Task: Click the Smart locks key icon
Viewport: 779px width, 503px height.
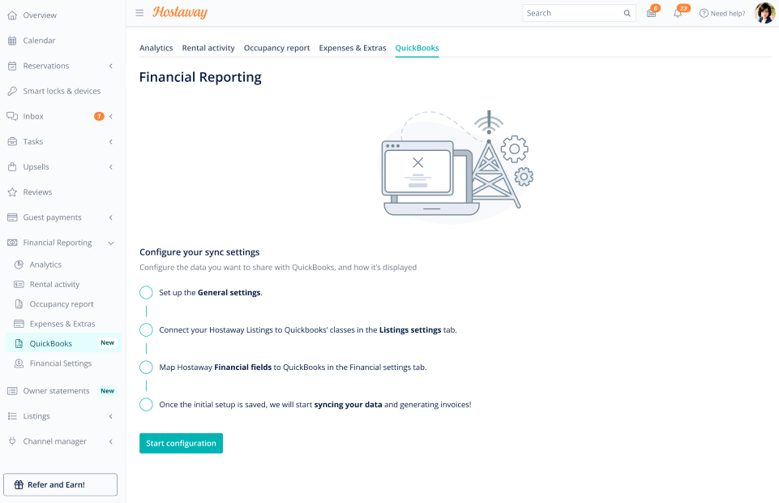Action: [x=12, y=91]
